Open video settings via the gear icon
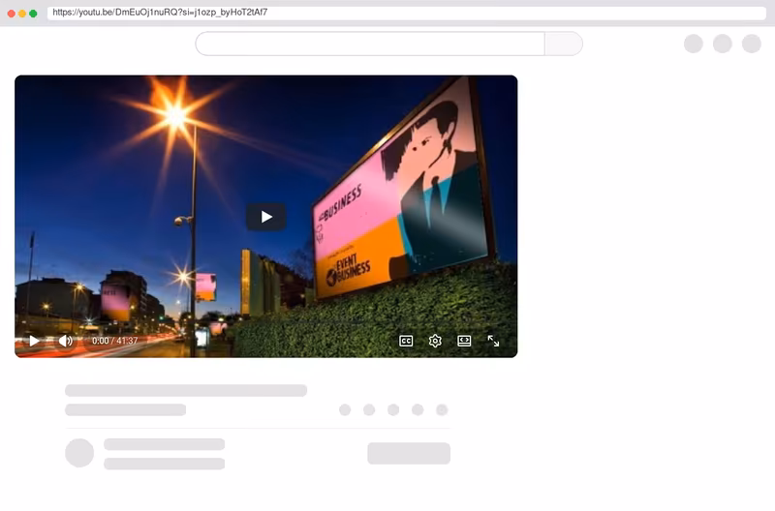This screenshot has width=775, height=511. 435,341
